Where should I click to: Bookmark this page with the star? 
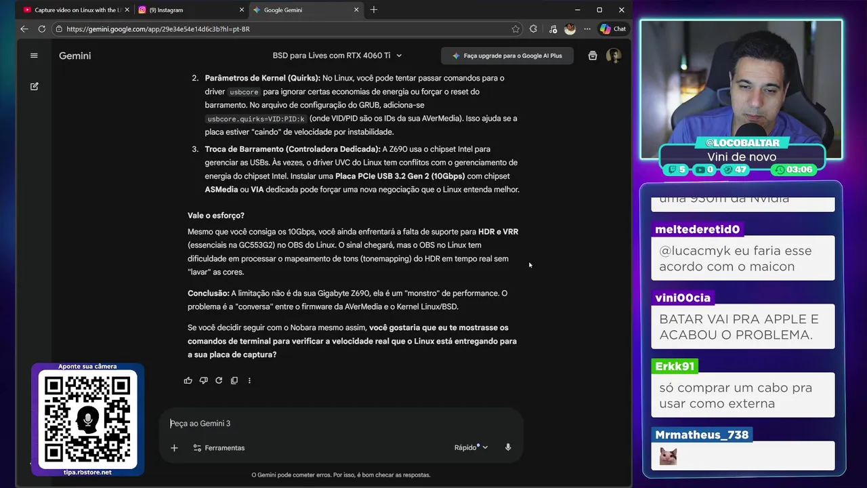[x=515, y=29]
